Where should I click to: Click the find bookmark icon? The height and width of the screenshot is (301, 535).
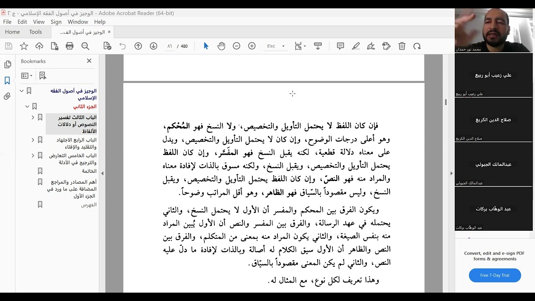pyautogui.click(x=43, y=76)
